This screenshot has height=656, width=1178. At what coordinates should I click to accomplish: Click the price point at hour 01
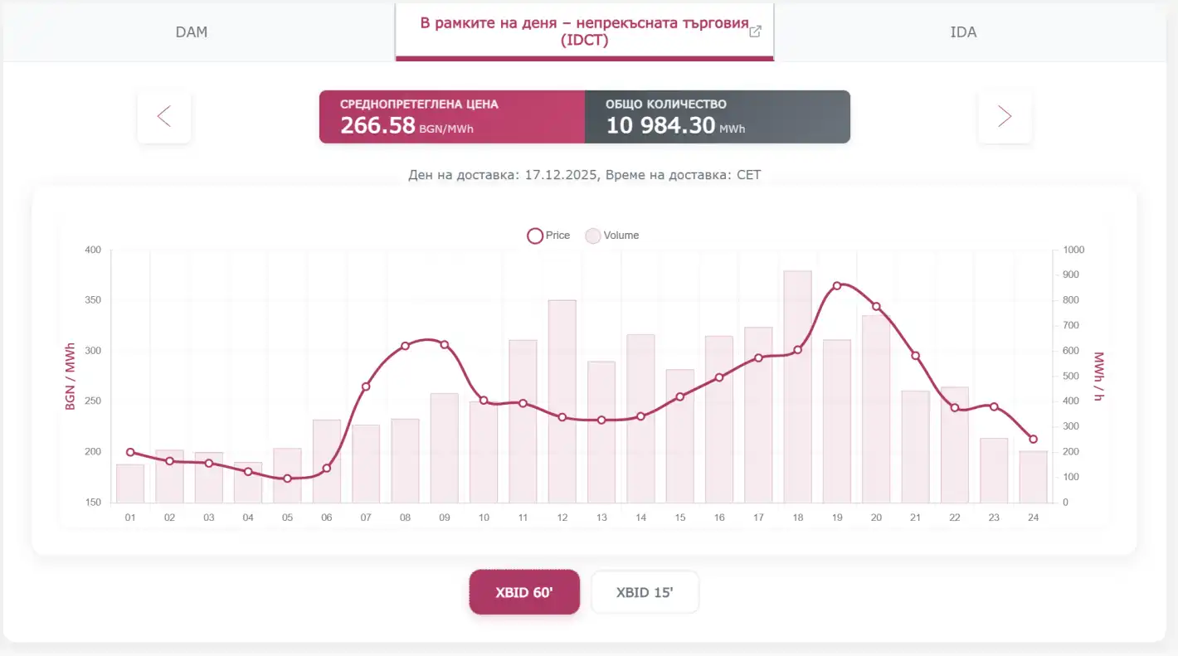click(130, 452)
